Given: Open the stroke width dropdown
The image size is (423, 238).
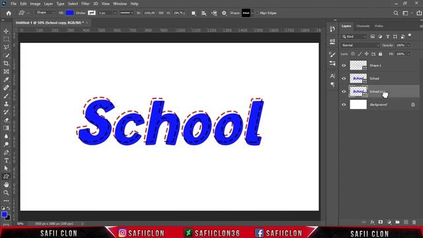Looking at the screenshot, I should click(115, 13).
